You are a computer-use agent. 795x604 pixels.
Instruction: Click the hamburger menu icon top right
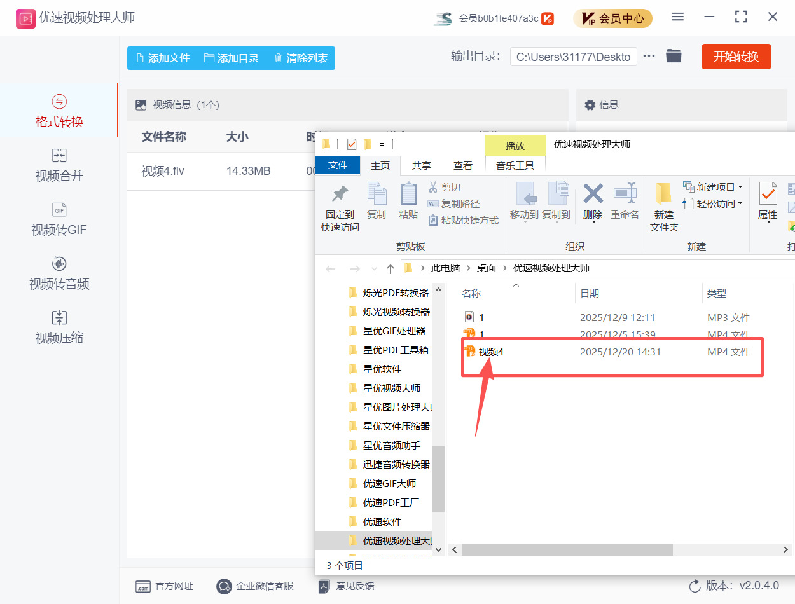point(677,18)
